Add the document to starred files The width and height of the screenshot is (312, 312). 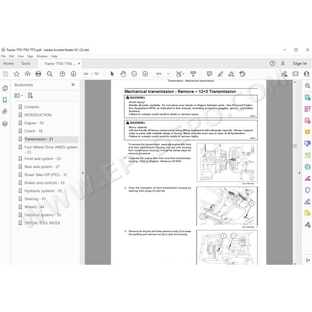[x=16, y=74]
